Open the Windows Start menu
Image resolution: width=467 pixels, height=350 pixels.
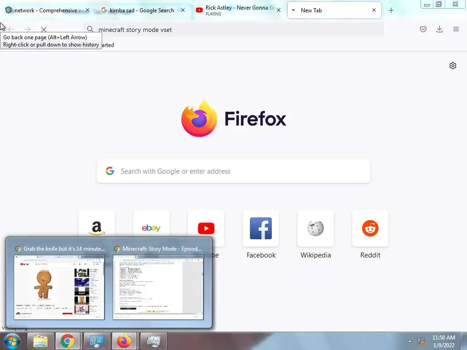pyautogui.click(x=12, y=341)
